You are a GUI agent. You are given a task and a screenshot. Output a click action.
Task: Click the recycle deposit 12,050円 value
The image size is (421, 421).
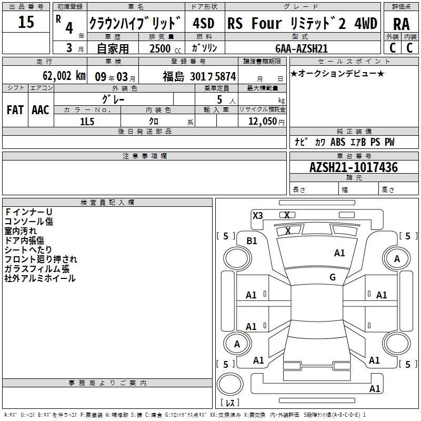click(x=266, y=122)
